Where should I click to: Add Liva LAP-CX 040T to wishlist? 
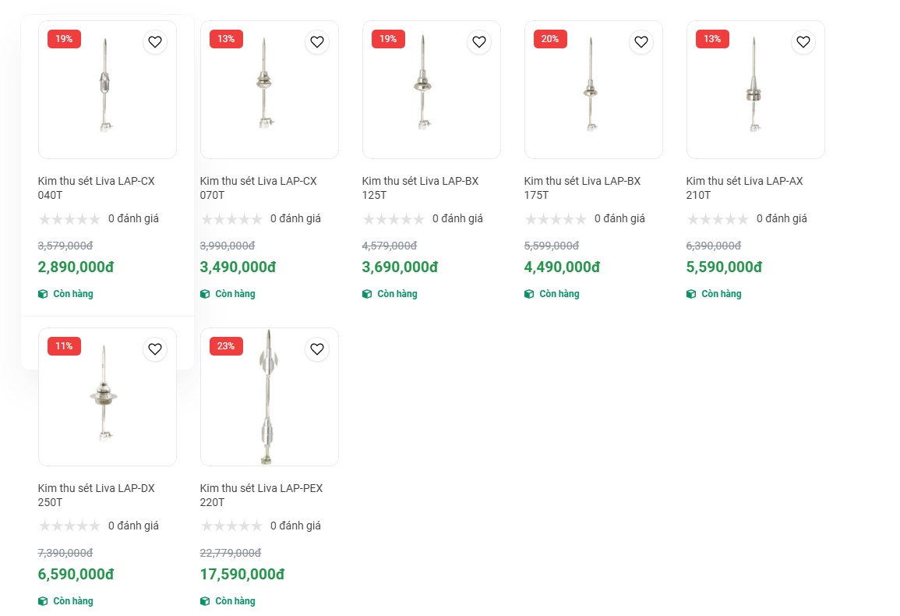point(155,42)
